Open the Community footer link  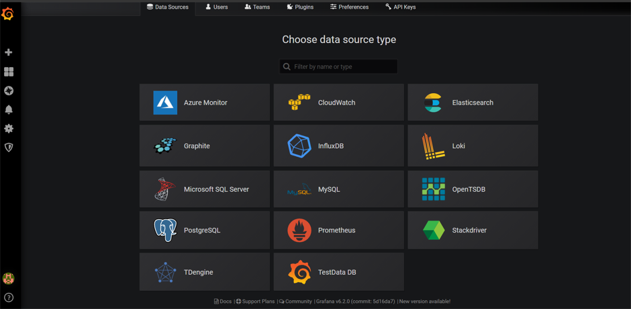(296, 302)
